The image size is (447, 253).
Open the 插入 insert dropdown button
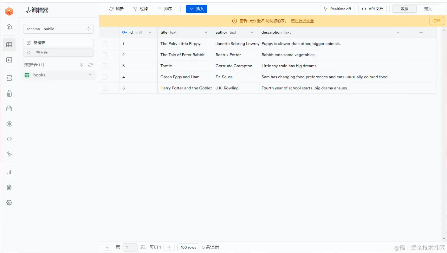coord(197,9)
